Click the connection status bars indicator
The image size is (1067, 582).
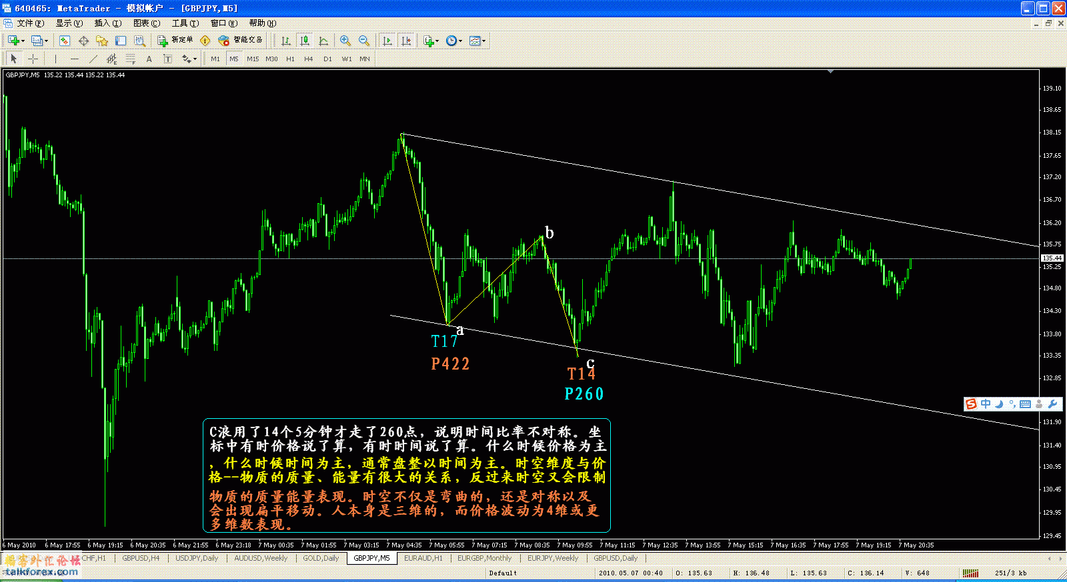click(x=970, y=573)
